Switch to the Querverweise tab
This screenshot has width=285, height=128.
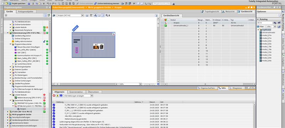point(76,92)
